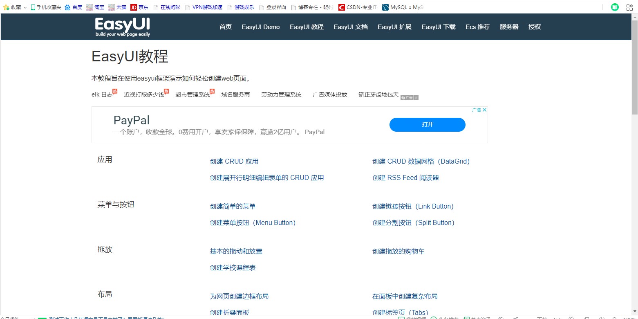This screenshot has width=638, height=319.
Task: Open the MySQL bookmark
Action: (x=403, y=7)
